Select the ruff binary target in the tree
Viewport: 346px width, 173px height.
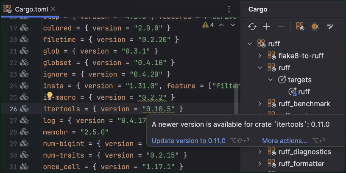tap(304, 92)
